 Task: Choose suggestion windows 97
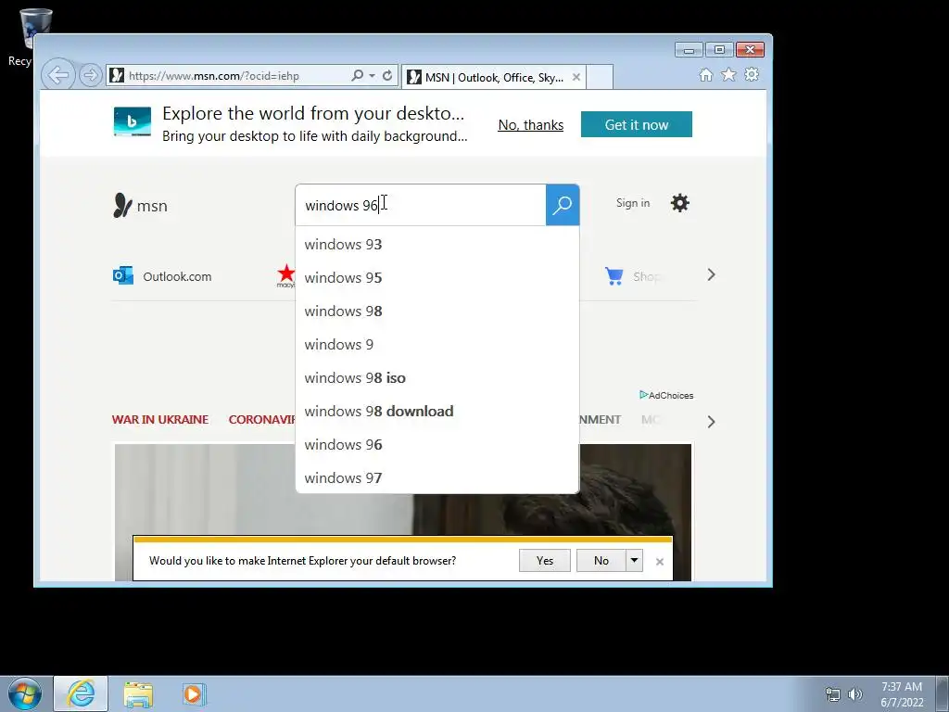[437, 477]
